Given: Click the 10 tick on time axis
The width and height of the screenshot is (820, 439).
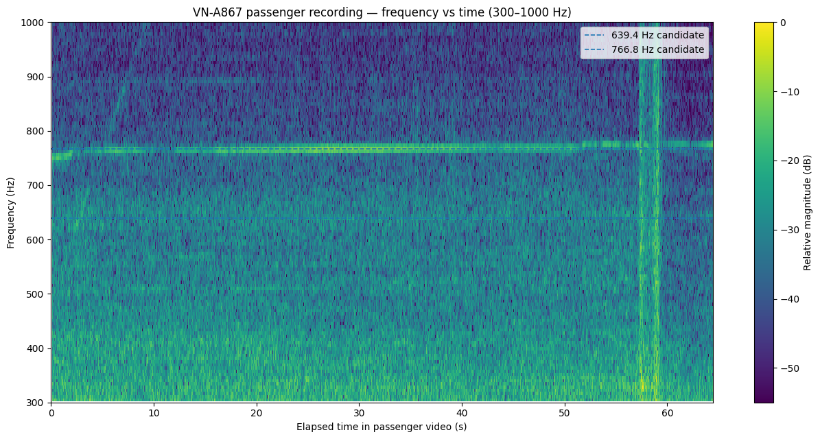Looking at the screenshot, I should click(154, 412).
